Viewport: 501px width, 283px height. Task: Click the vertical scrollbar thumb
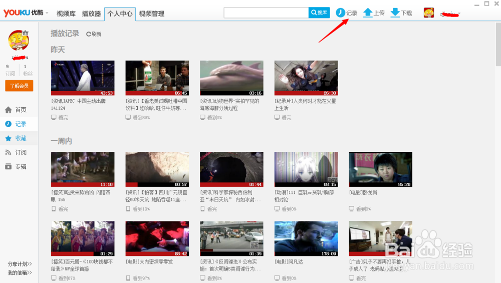(498, 44)
